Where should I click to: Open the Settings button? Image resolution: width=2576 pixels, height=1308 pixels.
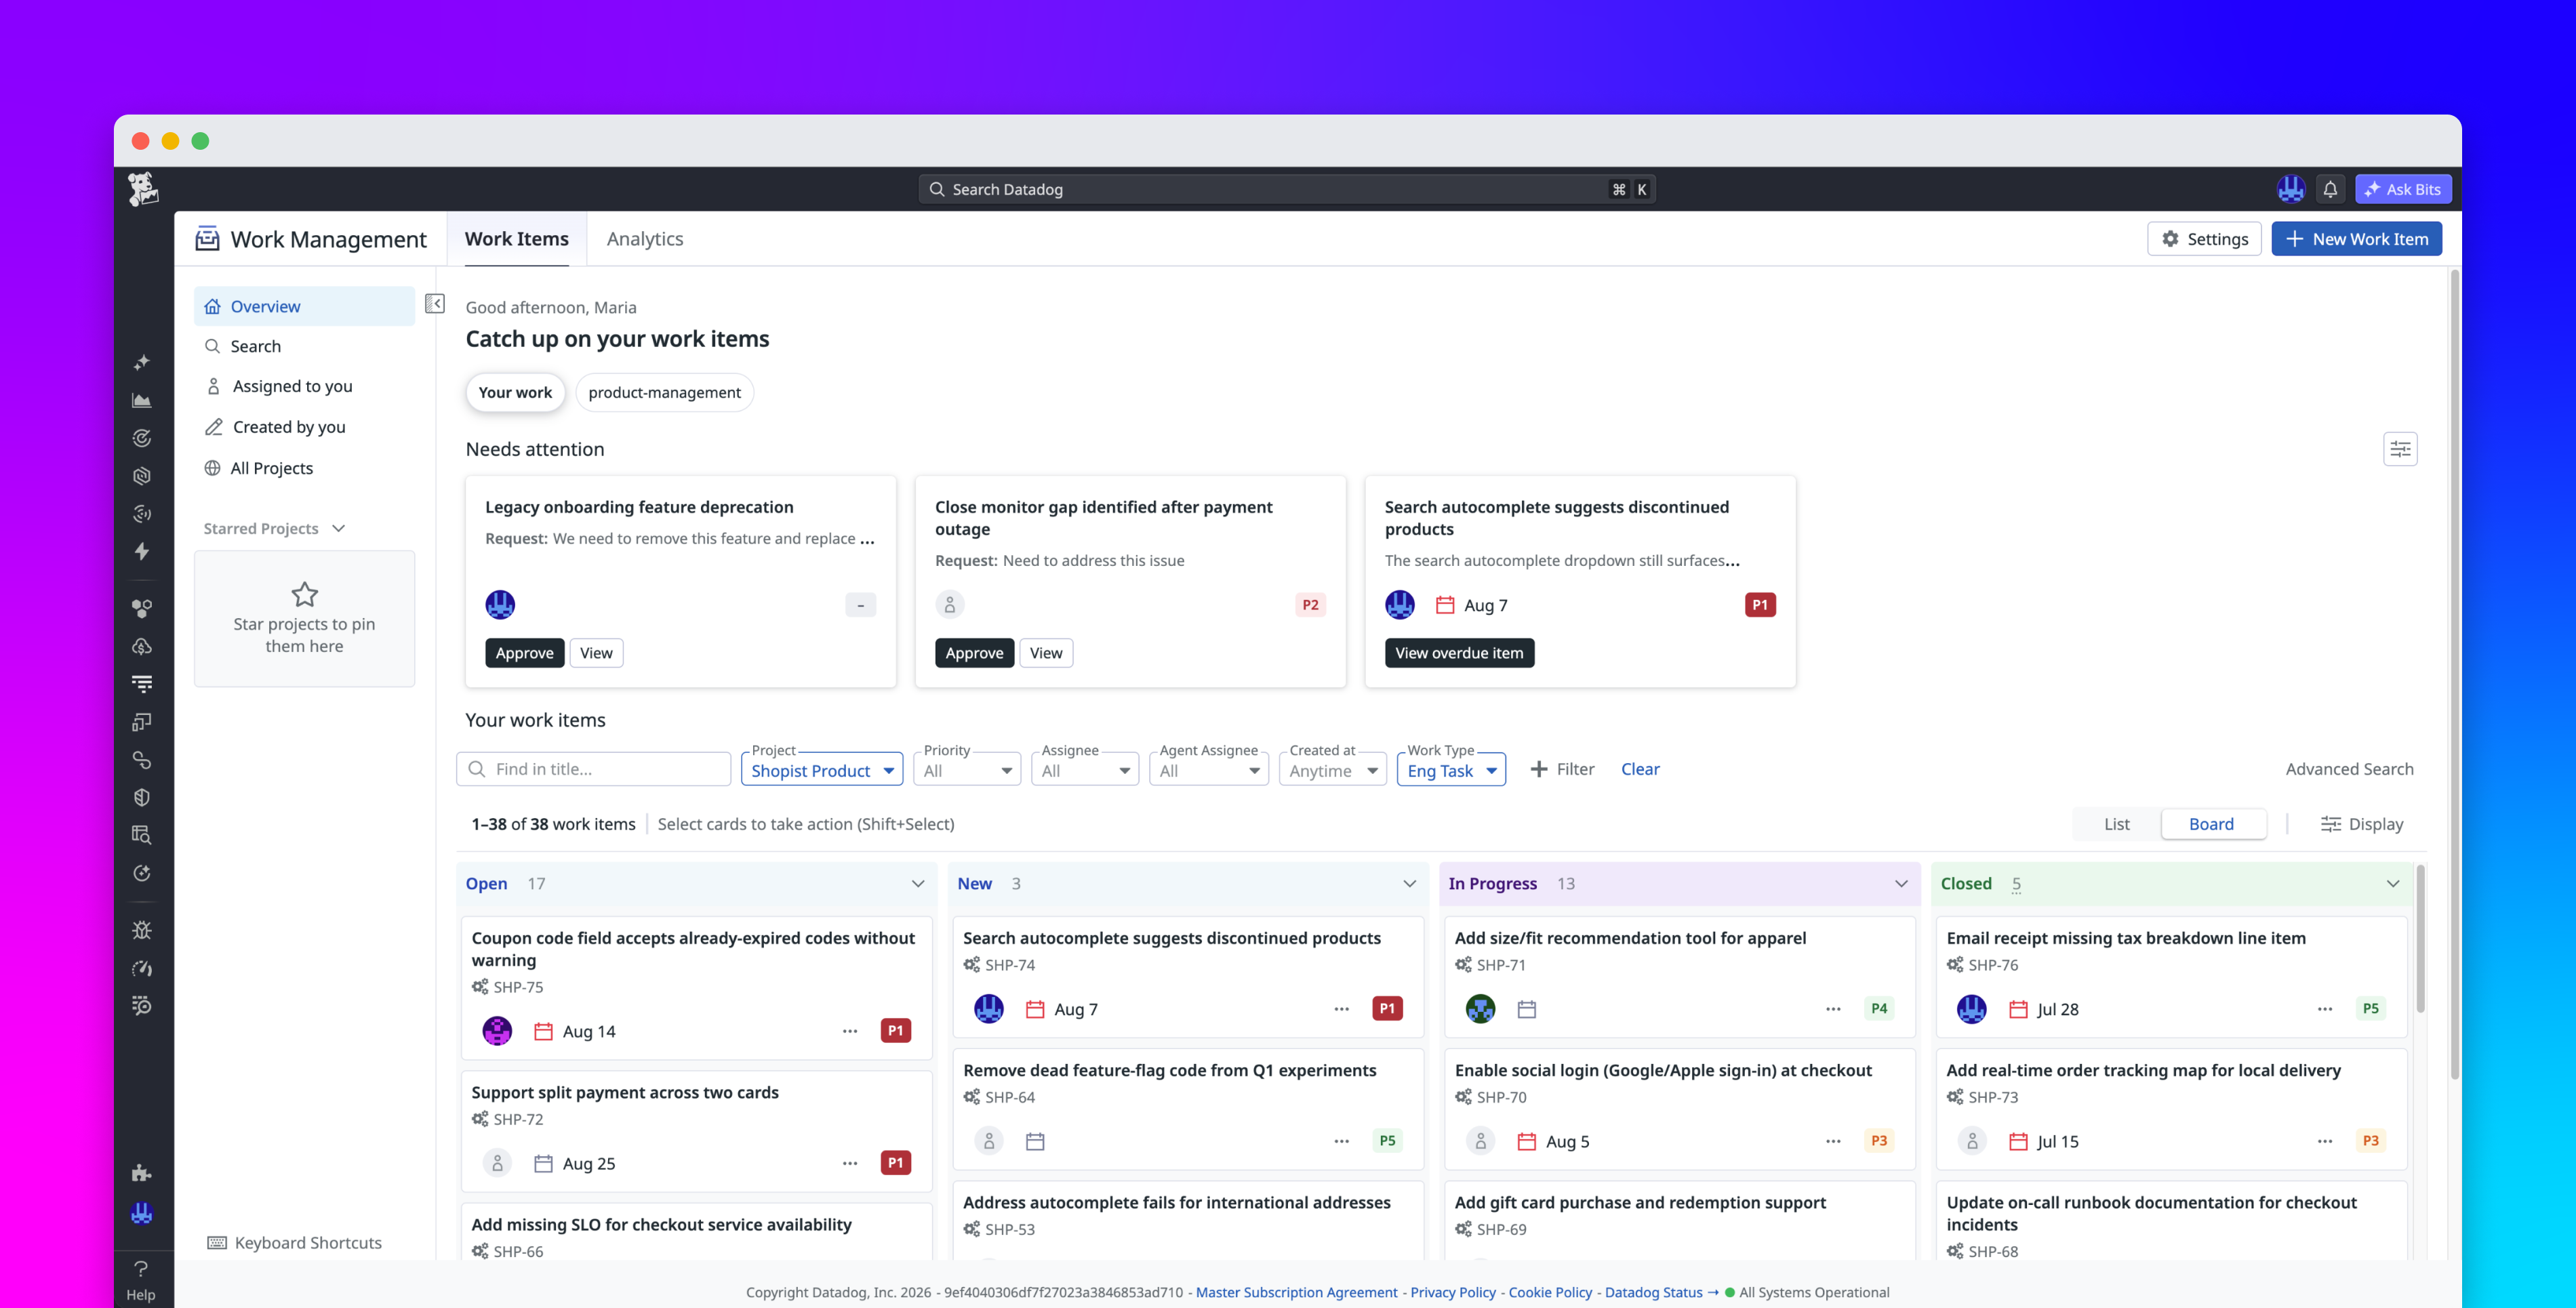pyautogui.click(x=2204, y=239)
